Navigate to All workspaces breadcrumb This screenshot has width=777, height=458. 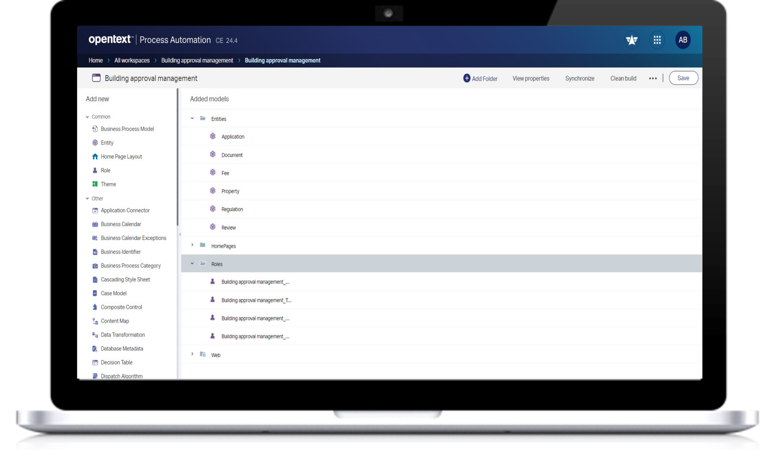click(x=132, y=60)
